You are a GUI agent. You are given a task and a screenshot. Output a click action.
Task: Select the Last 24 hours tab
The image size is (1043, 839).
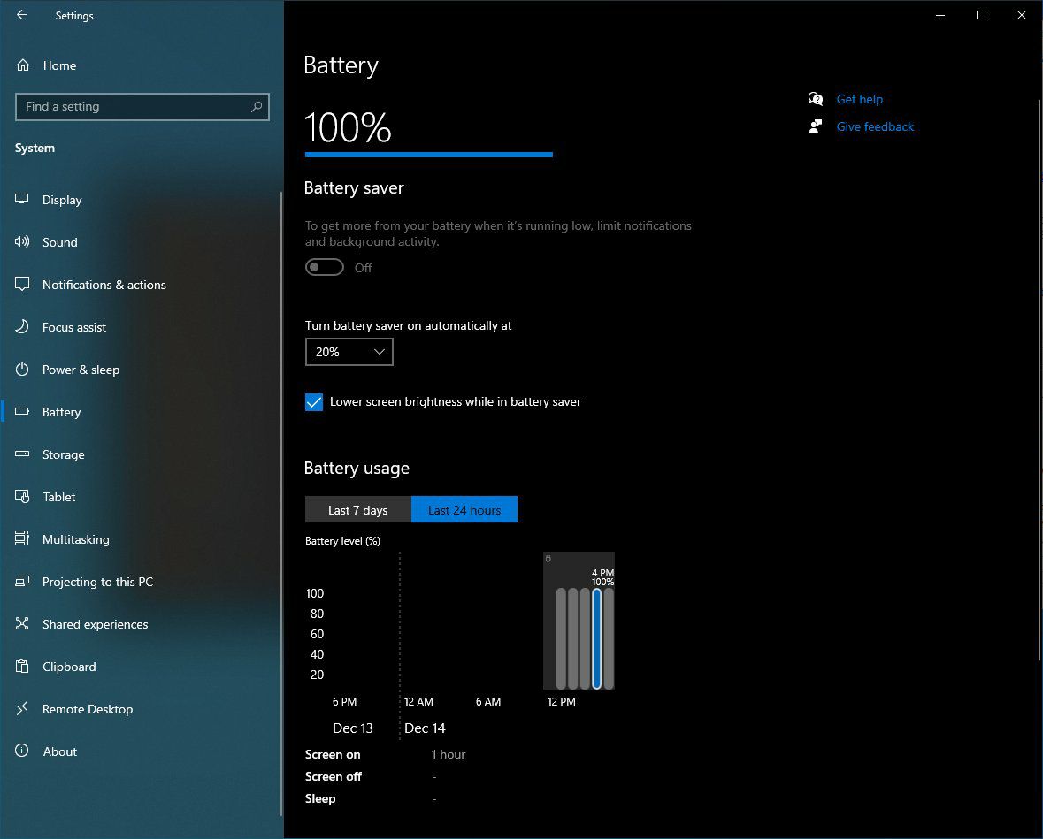point(464,510)
